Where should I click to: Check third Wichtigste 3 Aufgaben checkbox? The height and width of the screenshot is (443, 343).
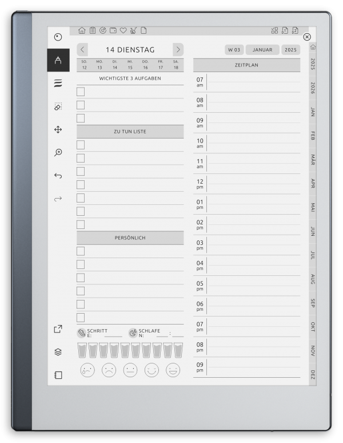pyautogui.click(x=81, y=118)
